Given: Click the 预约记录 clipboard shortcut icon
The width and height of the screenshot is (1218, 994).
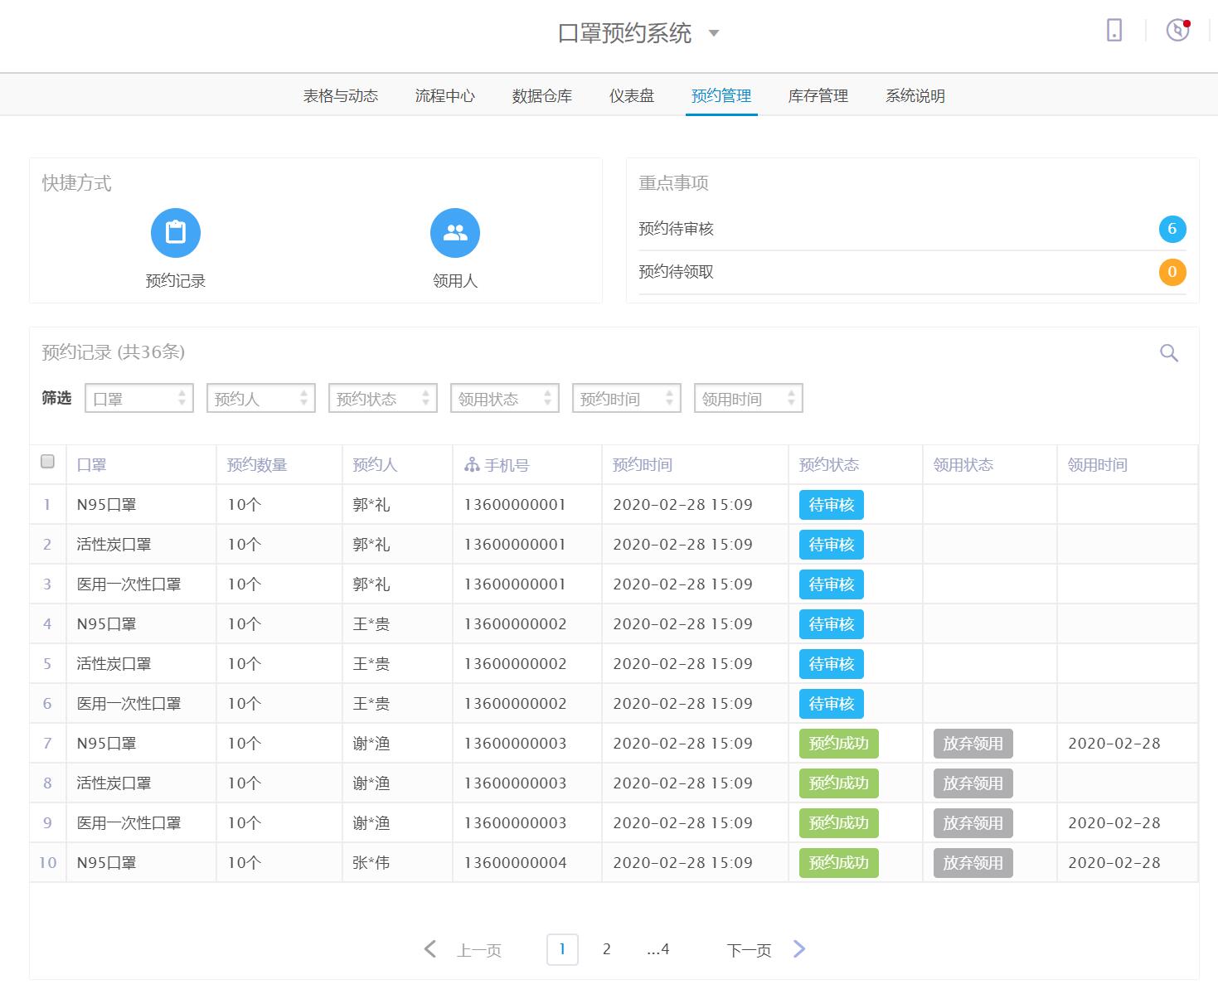Looking at the screenshot, I should point(176,233).
